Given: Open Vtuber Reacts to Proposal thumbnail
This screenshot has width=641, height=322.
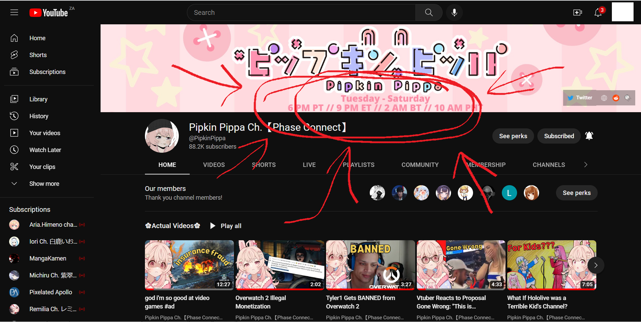Looking at the screenshot, I should click(461, 265).
